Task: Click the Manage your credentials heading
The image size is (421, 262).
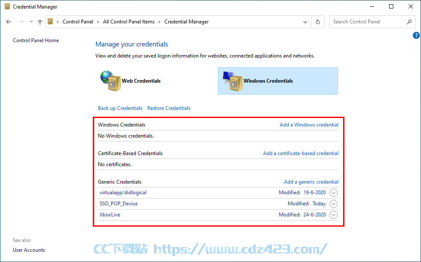Action: pos(132,44)
